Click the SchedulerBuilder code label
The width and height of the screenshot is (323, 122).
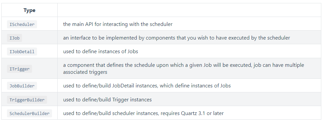[x=29, y=113]
